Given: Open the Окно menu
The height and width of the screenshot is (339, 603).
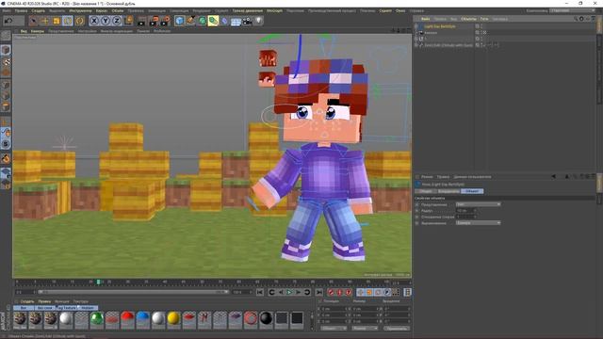Looking at the screenshot, I should (400, 10).
